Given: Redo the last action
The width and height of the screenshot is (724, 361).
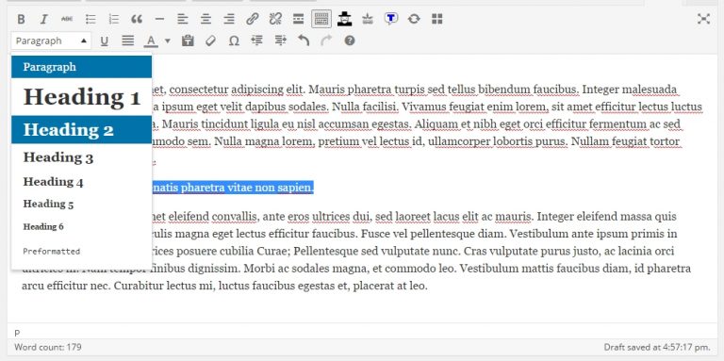Looking at the screenshot, I should [x=326, y=41].
